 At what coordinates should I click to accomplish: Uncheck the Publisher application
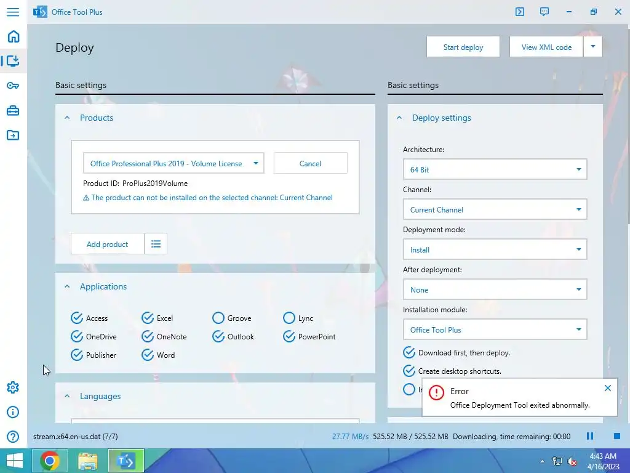[x=77, y=355]
